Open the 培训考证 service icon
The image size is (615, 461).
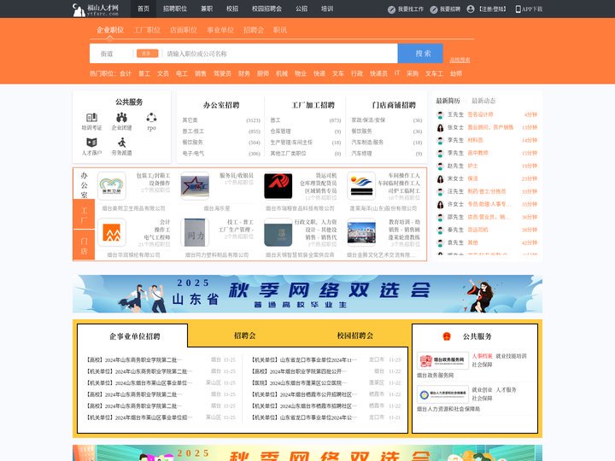(x=91, y=117)
